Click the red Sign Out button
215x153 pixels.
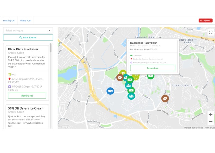205,20
